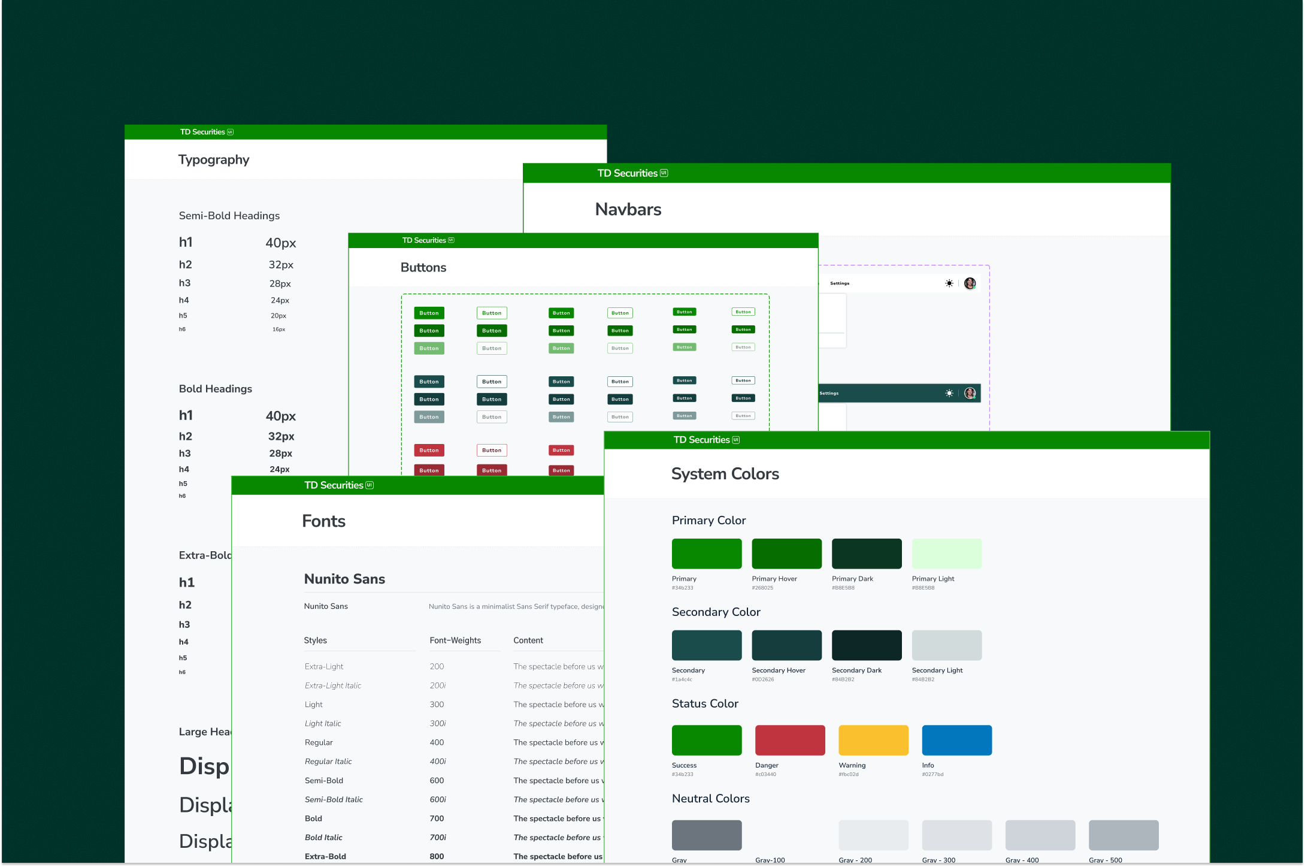Viewport: 1305px width, 867px height.
Task: Select Settings in the white navbar
Action: pos(839,283)
